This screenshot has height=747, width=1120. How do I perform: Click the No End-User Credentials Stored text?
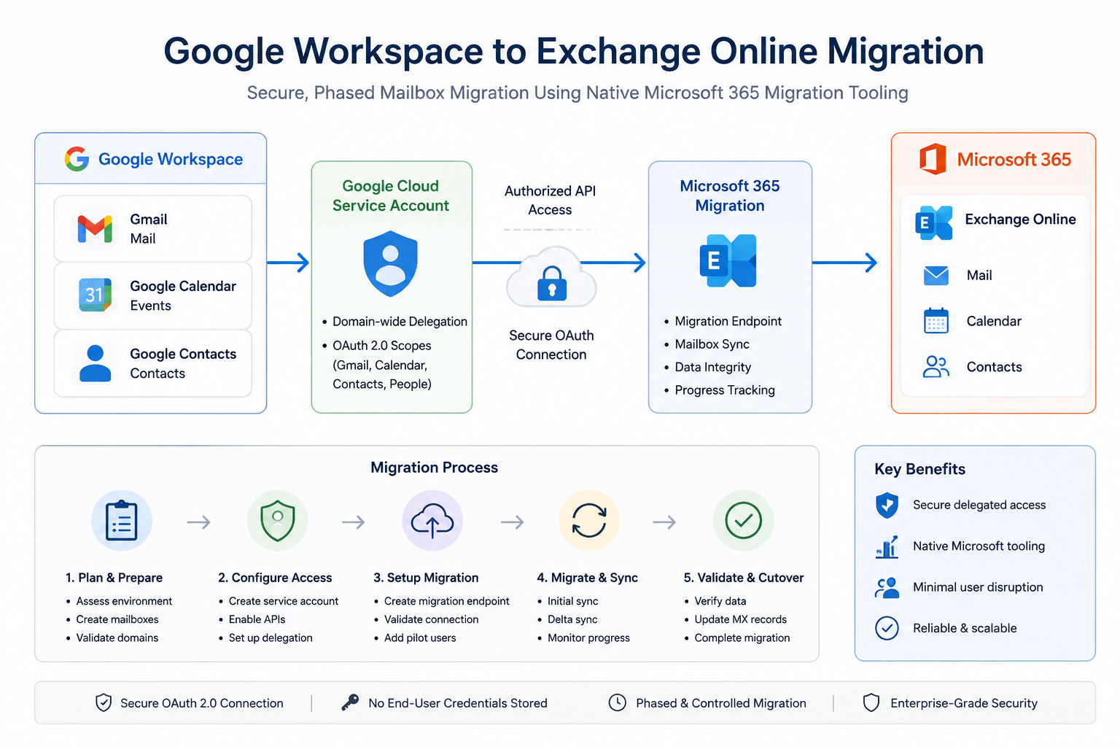click(458, 703)
